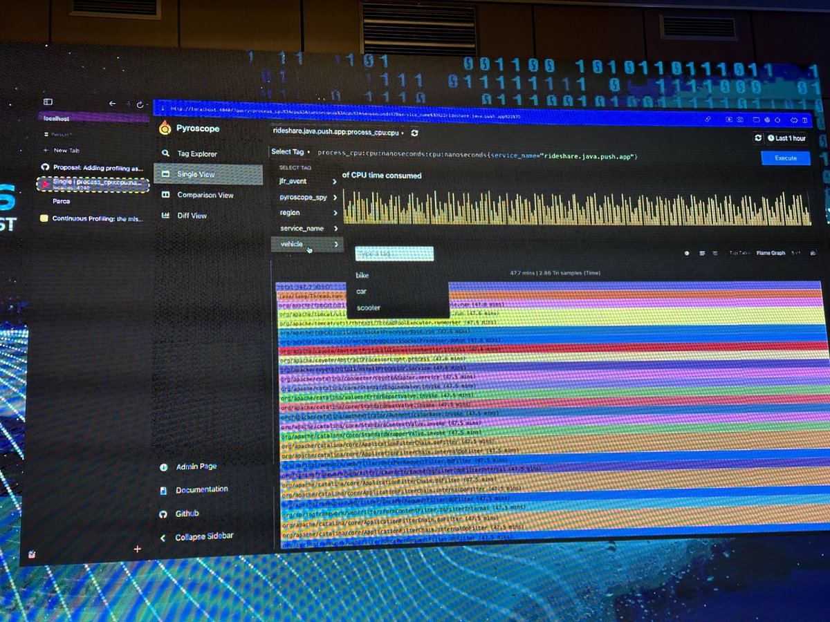The height and width of the screenshot is (622, 830).
Task: Click the Comparison View split icon
Action: pos(165,195)
